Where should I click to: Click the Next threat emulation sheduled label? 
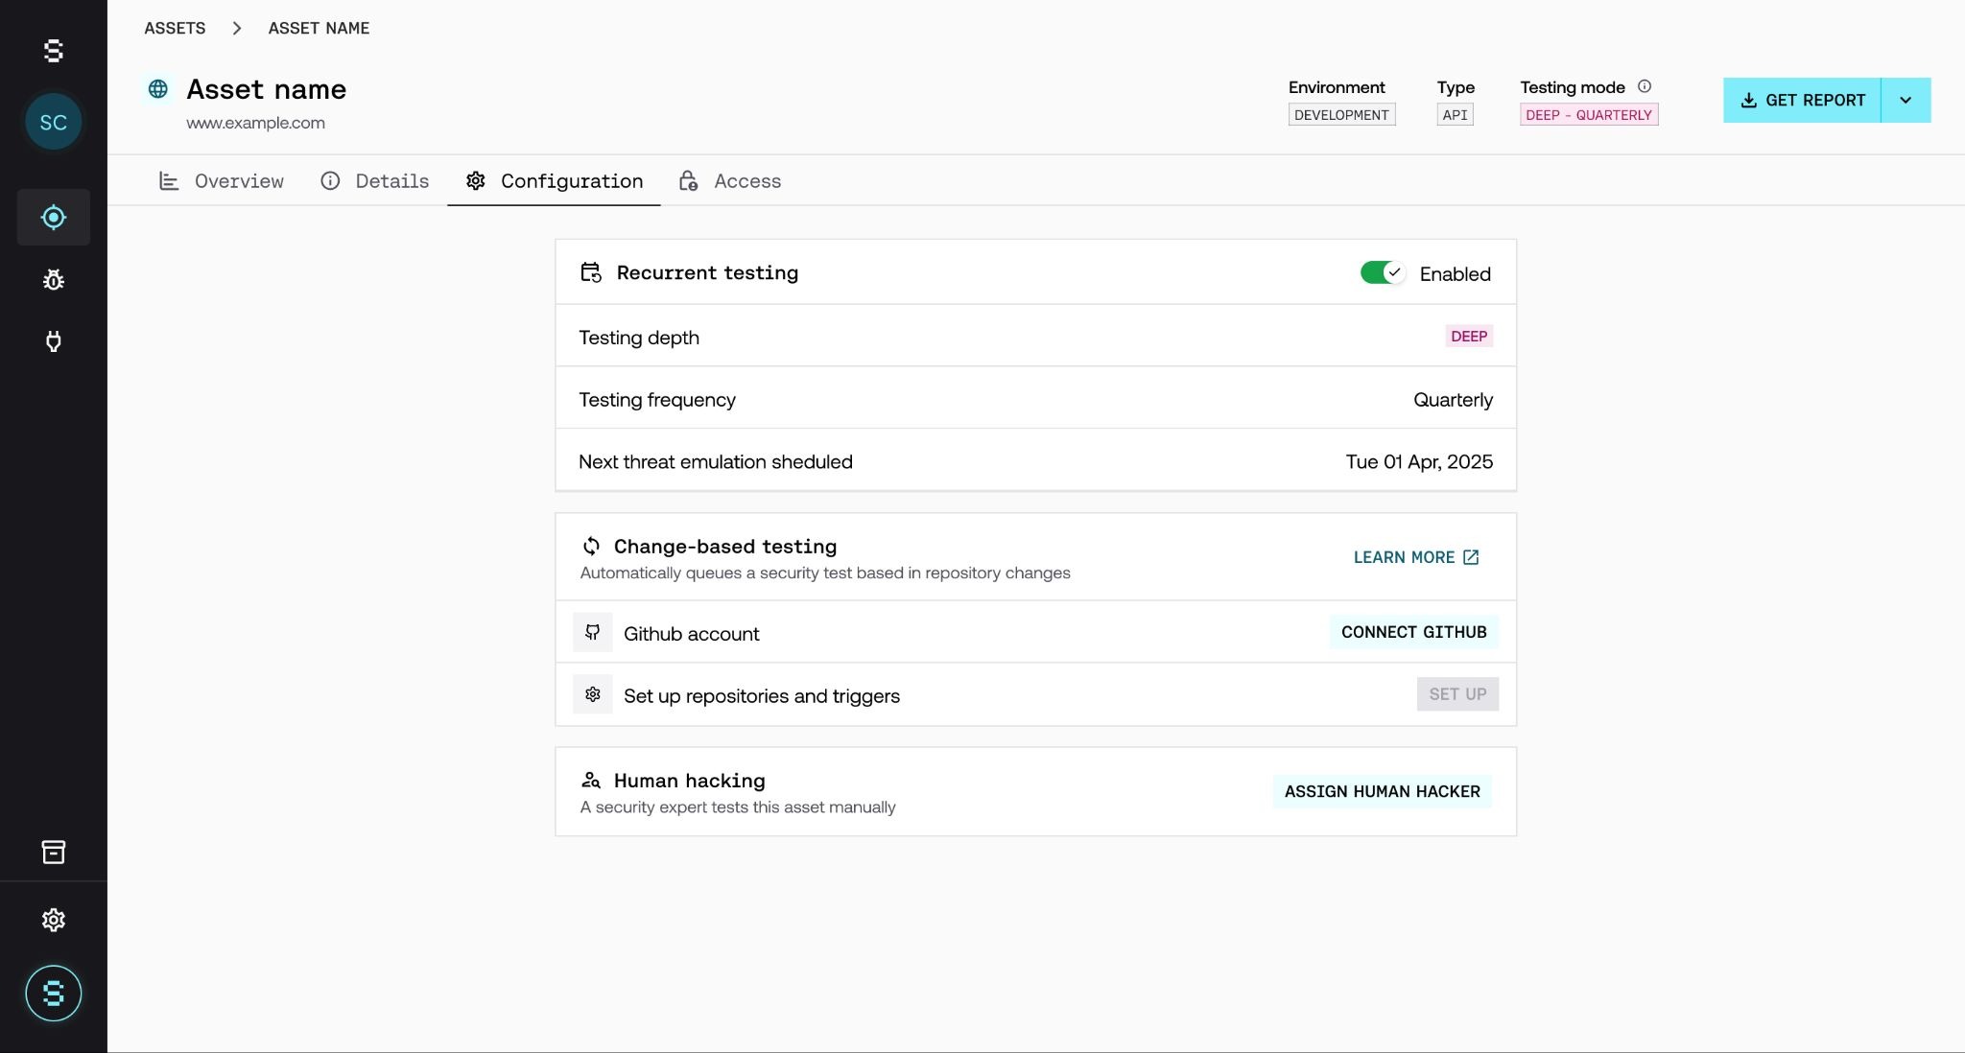(716, 461)
